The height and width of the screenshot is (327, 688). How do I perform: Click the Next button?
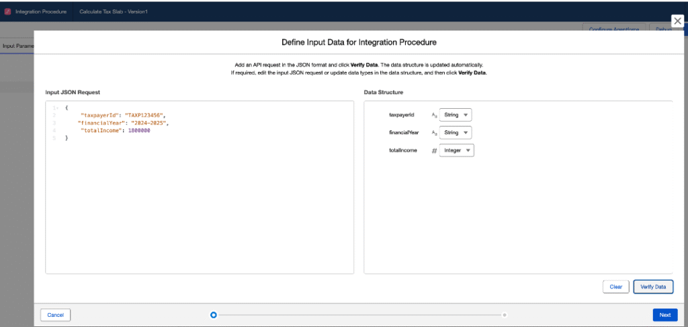pos(665,315)
